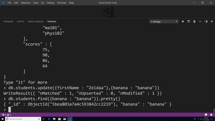Open volume control in system tray

(x=201, y=119)
